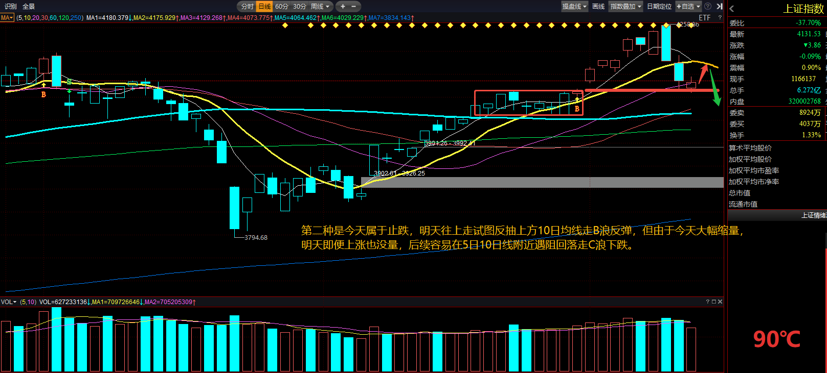Select the 日线 daily chart tab
The height and width of the screenshot is (373, 827).
point(264,6)
